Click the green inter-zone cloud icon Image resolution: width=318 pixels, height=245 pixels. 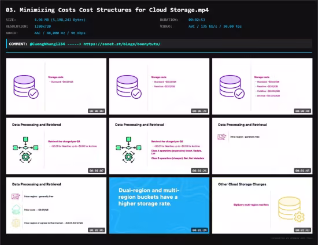coord(16,210)
